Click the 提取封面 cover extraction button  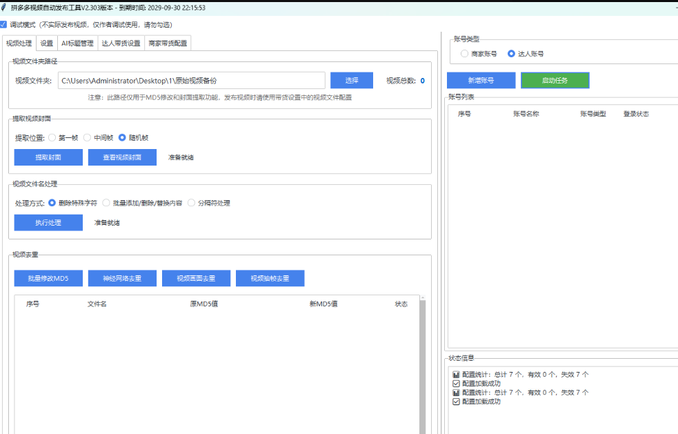click(x=48, y=157)
